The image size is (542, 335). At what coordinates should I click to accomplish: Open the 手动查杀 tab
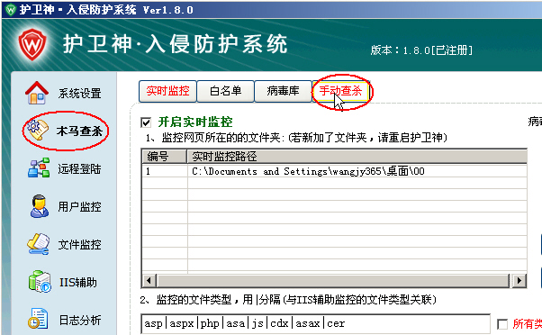[x=341, y=91]
